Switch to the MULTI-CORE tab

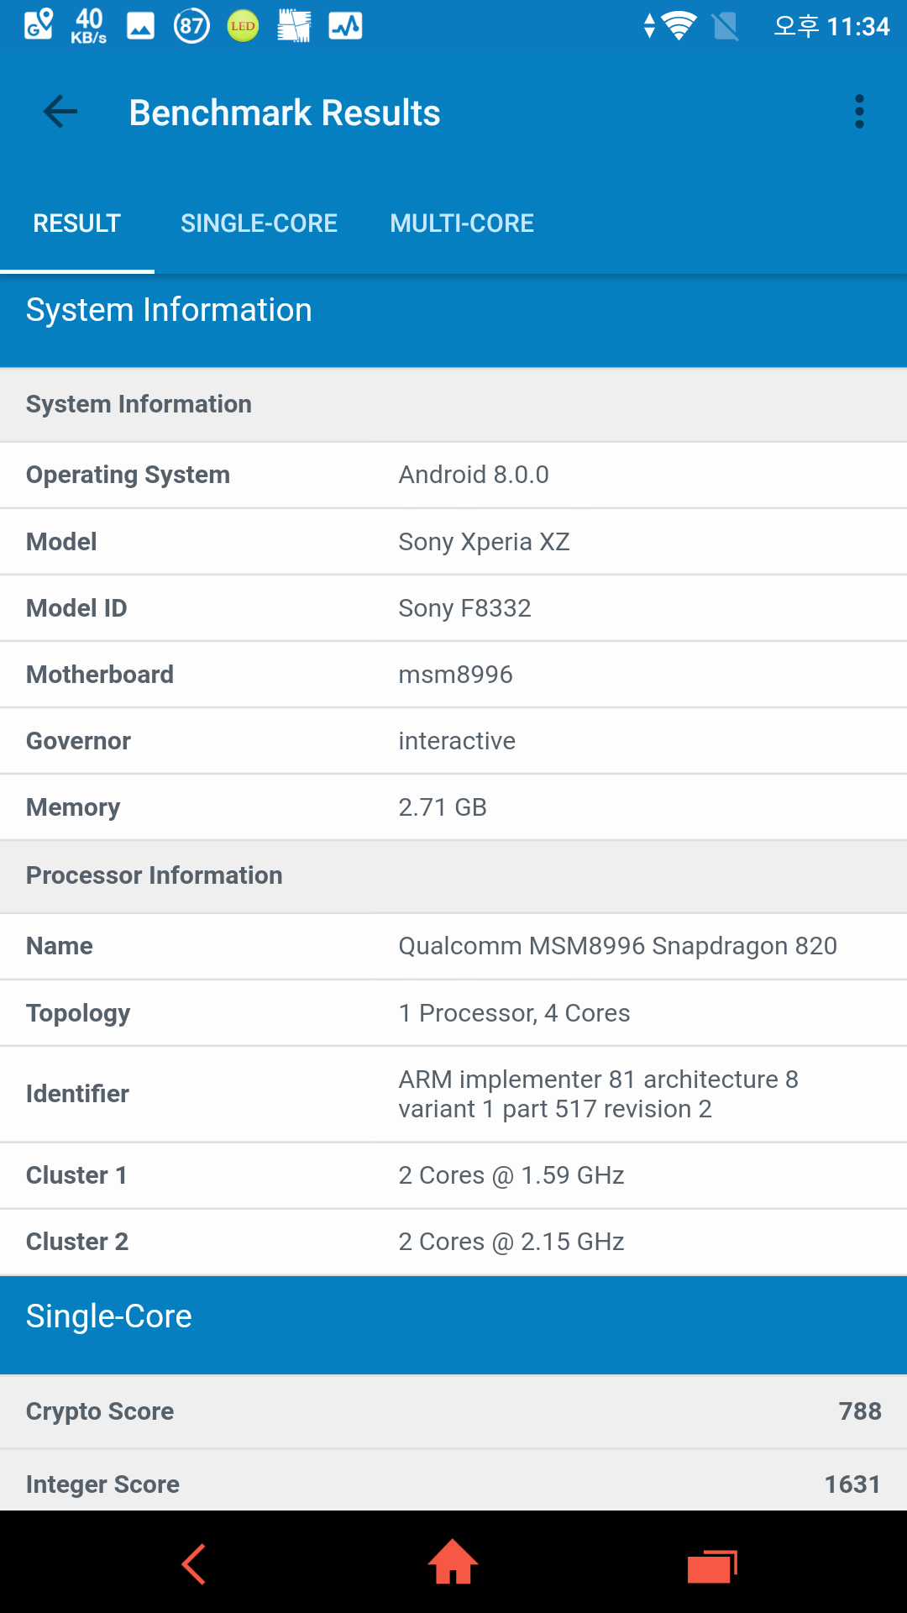coord(462,223)
